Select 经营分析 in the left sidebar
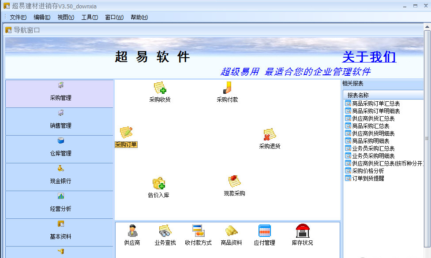Viewport: 431px width, 258px height. (60, 205)
